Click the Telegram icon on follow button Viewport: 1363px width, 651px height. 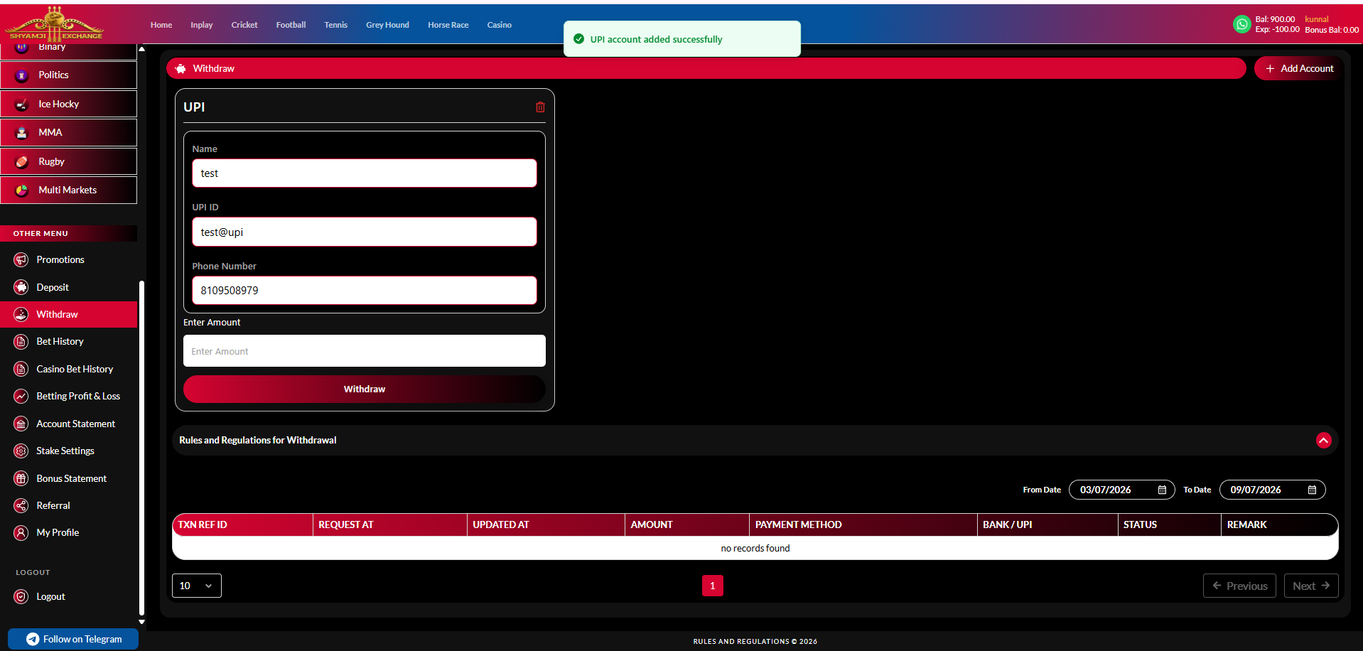[33, 639]
